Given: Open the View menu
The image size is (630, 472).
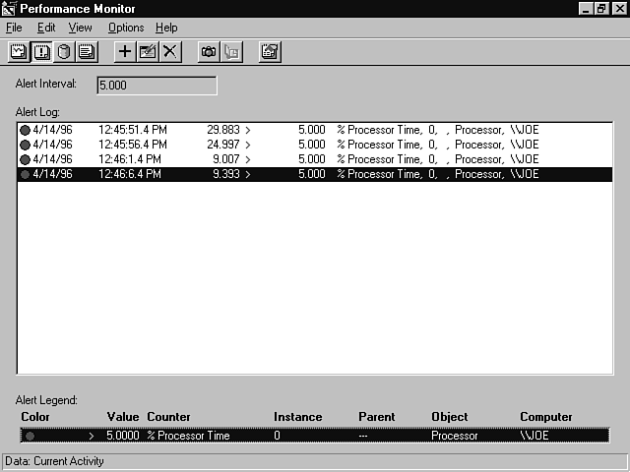Looking at the screenshot, I should [80, 28].
